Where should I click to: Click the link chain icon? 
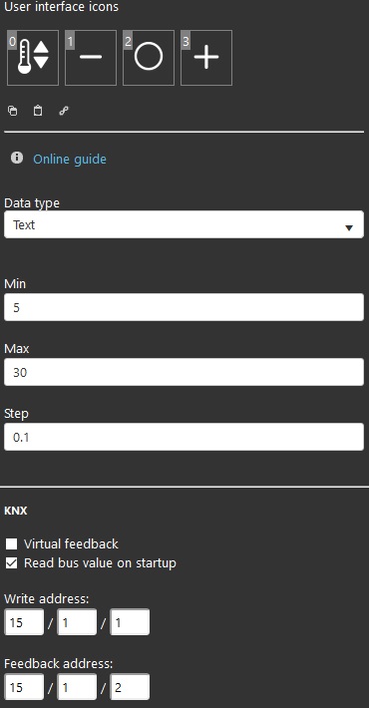click(x=64, y=111)
